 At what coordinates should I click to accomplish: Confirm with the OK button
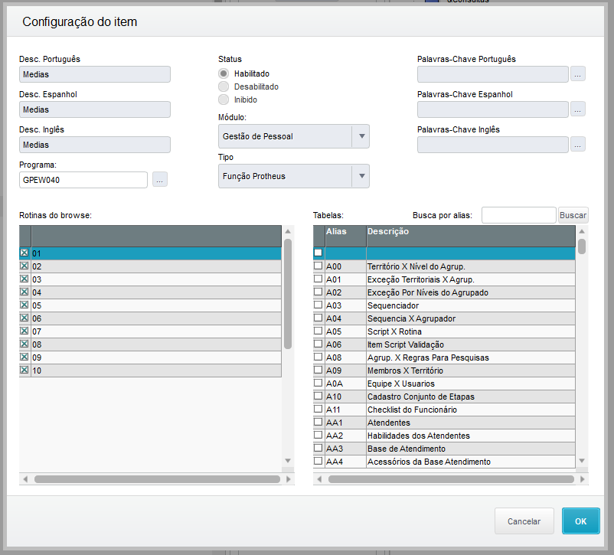tap(581, 521)
